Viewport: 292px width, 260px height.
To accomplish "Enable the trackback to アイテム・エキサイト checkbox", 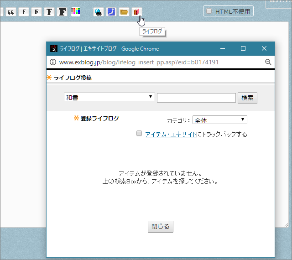I will 139,133.
